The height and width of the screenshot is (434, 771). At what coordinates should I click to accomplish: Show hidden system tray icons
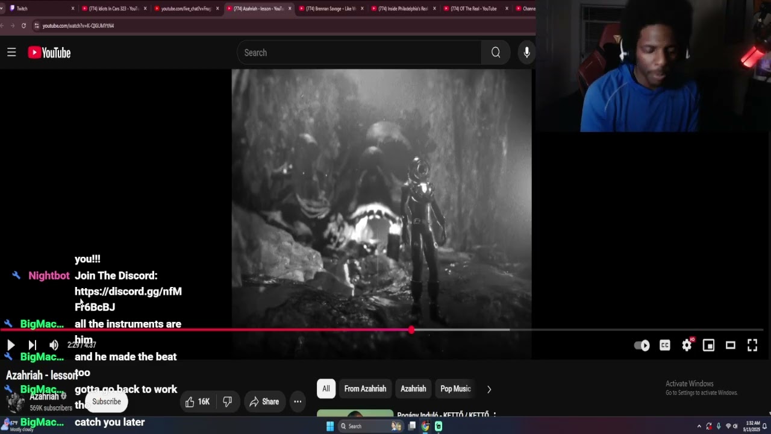[x=699, y=426]
